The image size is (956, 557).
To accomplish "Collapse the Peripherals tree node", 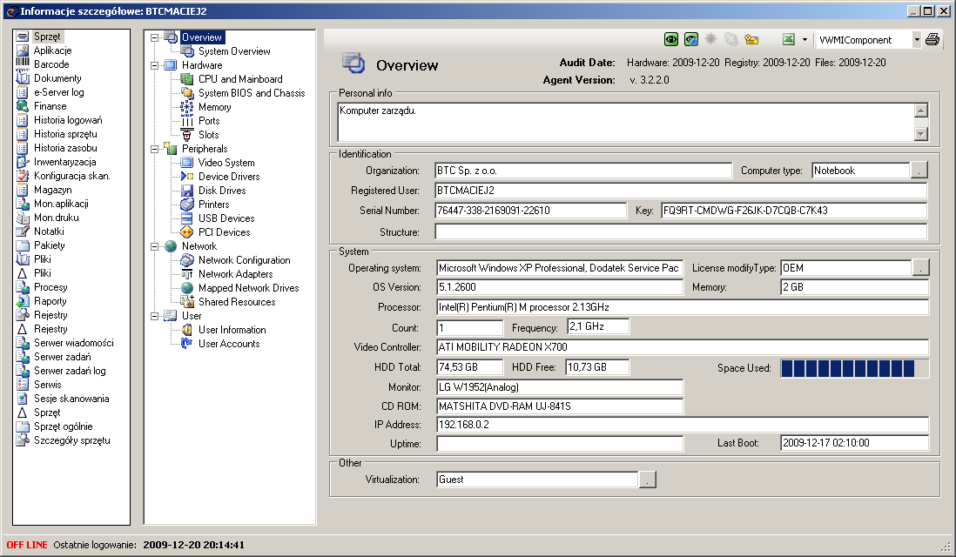I will click(x=154, y=149).
